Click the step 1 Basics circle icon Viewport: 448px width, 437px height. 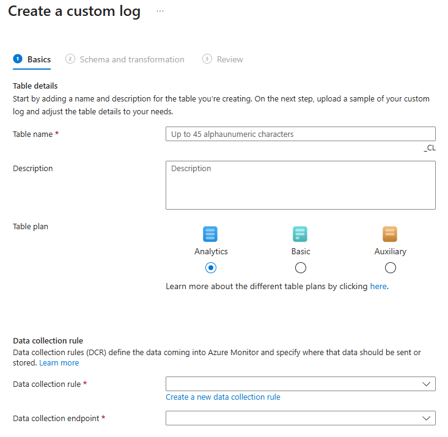click(x=18, y=59)
